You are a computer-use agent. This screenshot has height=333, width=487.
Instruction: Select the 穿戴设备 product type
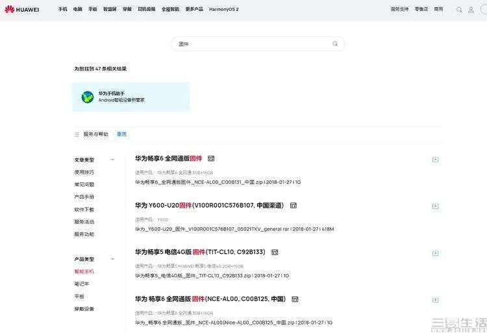[84, 309]
